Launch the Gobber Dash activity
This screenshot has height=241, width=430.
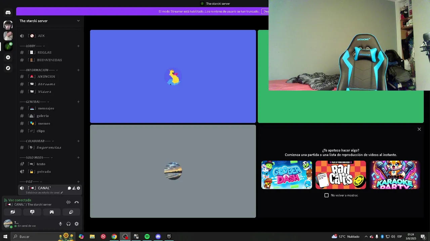click(x=287, y=175)
